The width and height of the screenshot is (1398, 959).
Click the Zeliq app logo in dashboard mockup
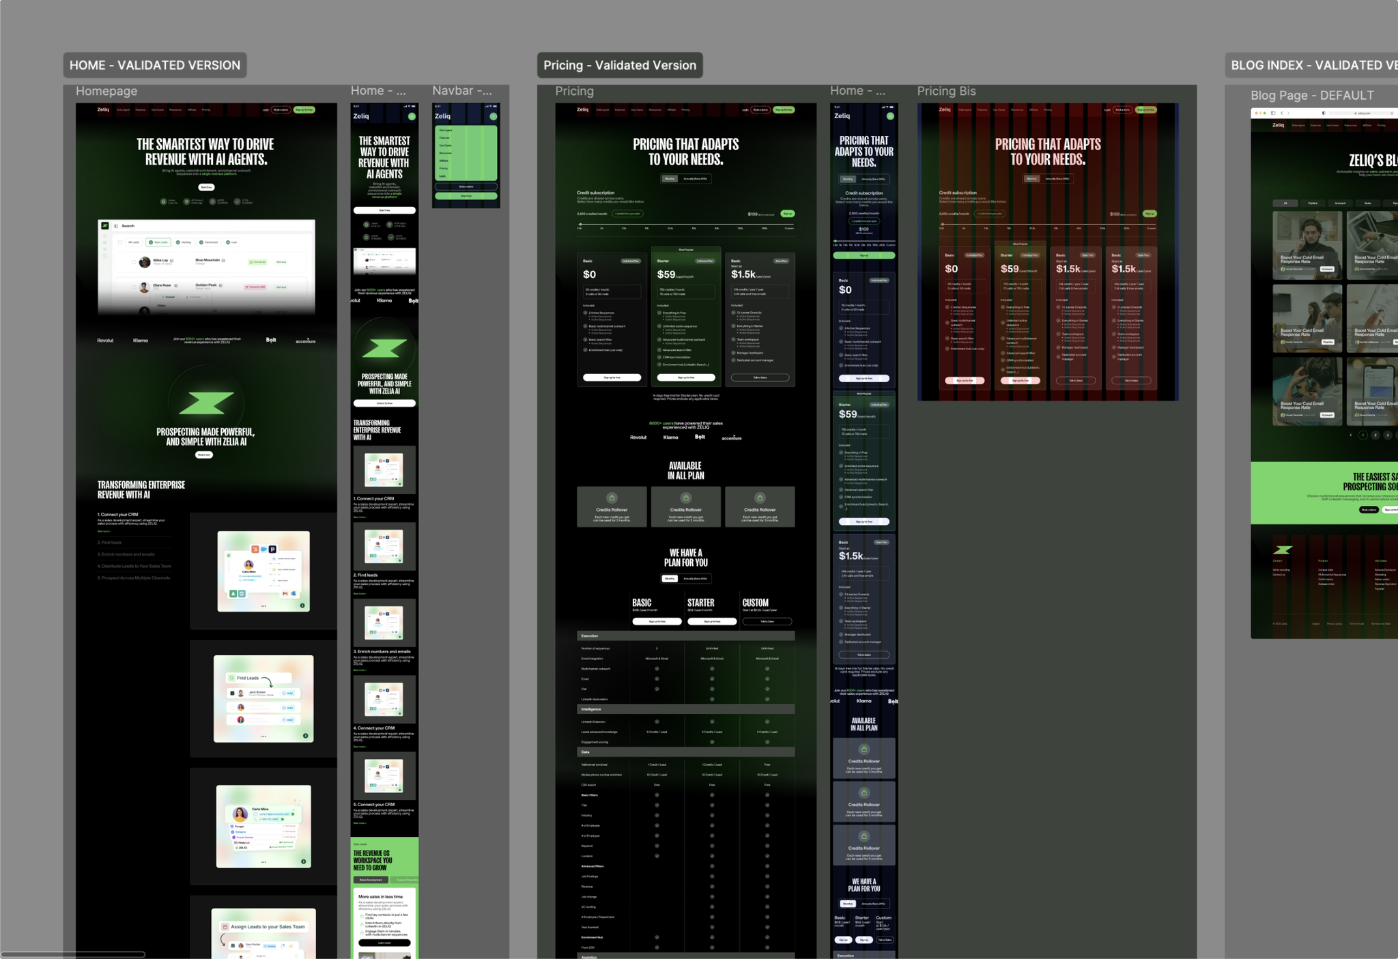[x=104, y=225]
